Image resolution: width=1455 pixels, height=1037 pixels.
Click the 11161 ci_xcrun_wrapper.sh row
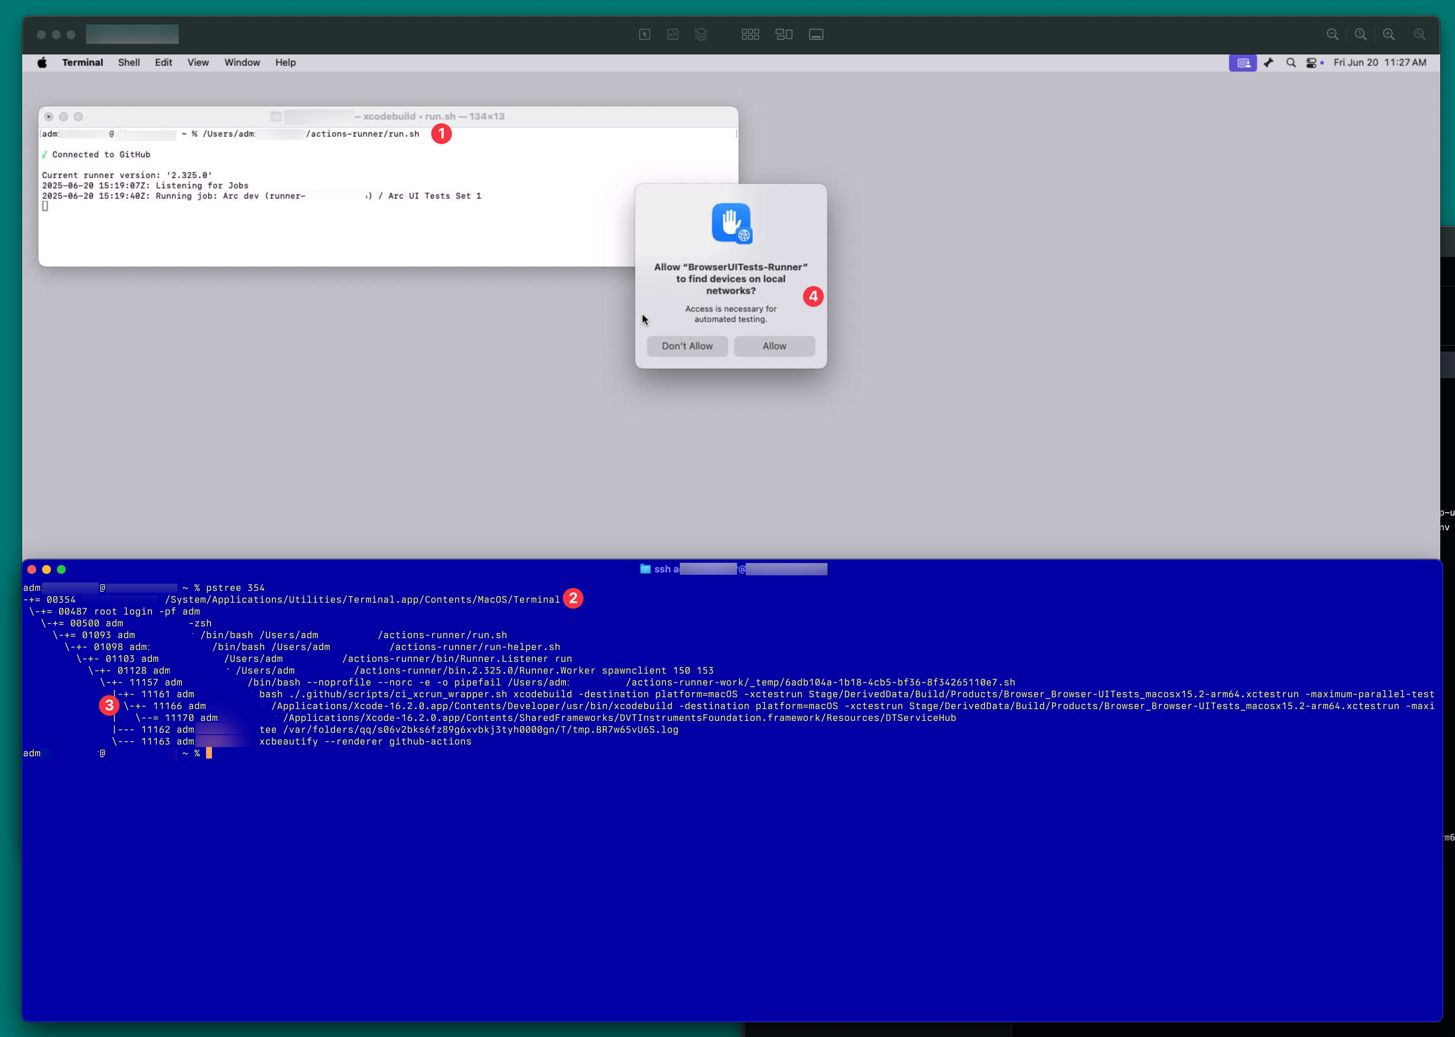tap(773, 694)
